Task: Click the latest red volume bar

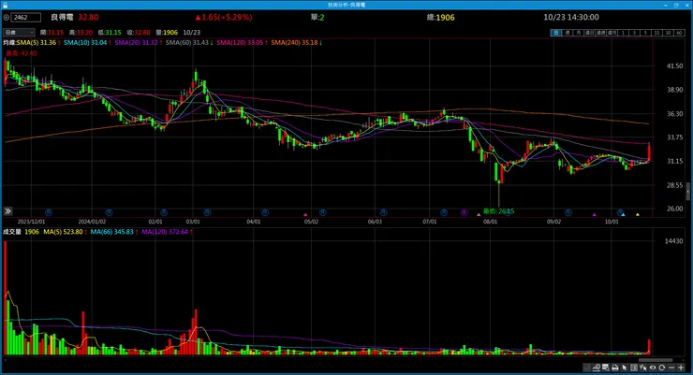Action: click(x=649, y=347)
